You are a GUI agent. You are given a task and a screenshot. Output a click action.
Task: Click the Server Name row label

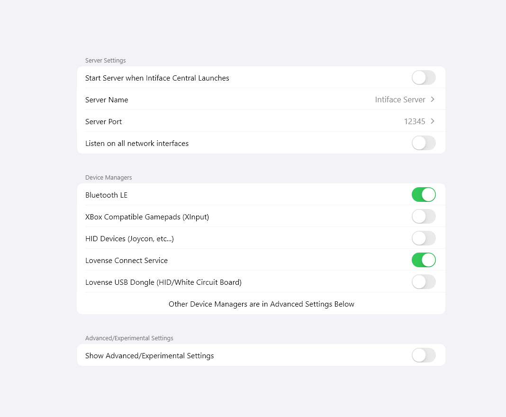pyautogui.click(x=107, y=100)
